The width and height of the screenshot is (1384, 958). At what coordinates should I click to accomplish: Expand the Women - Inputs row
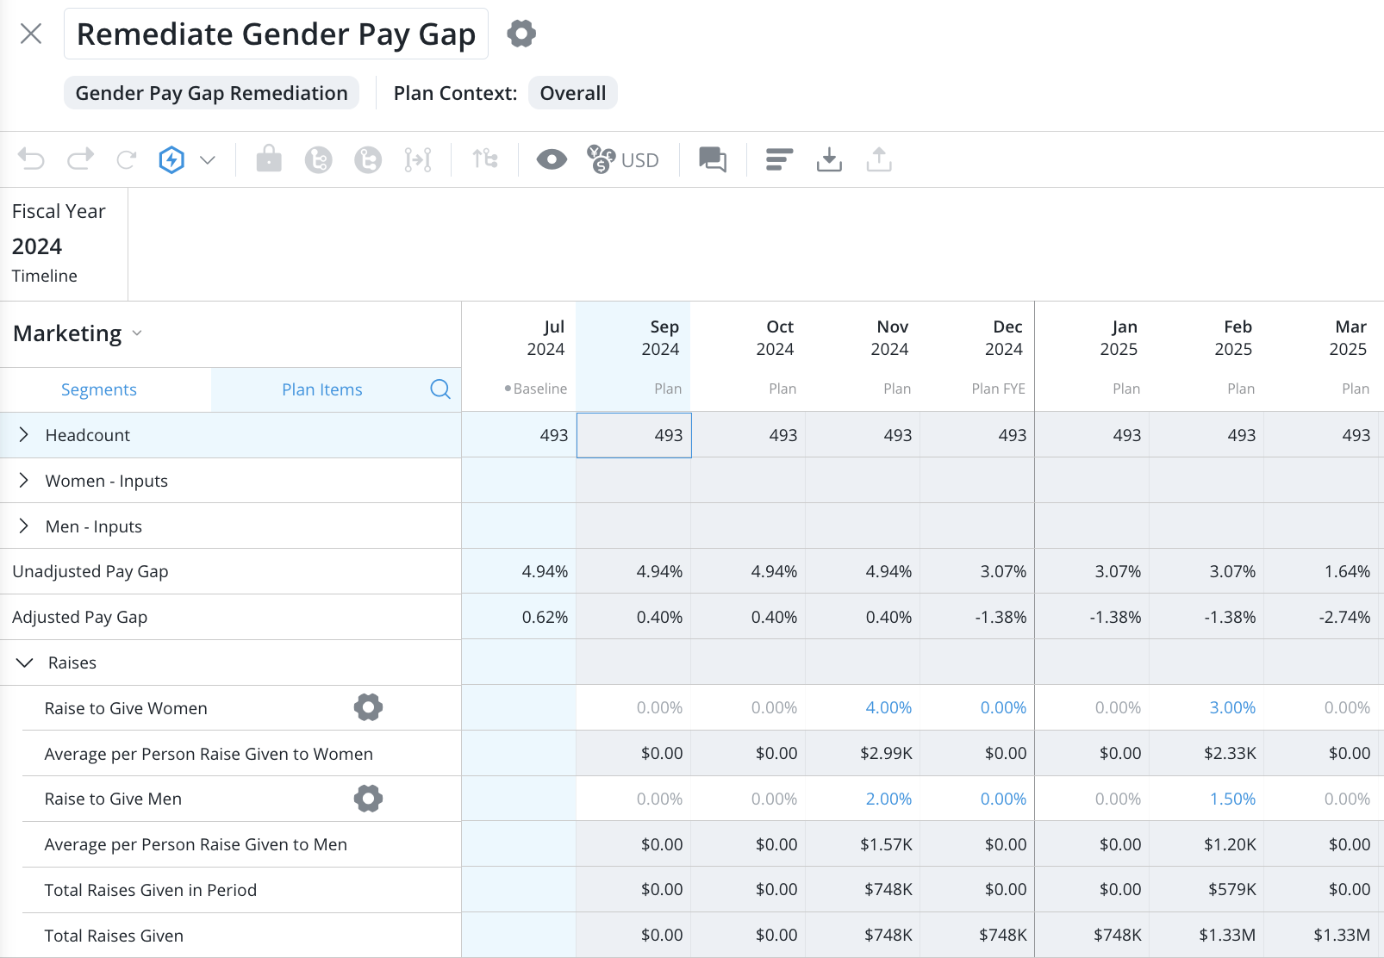(24, 481)
